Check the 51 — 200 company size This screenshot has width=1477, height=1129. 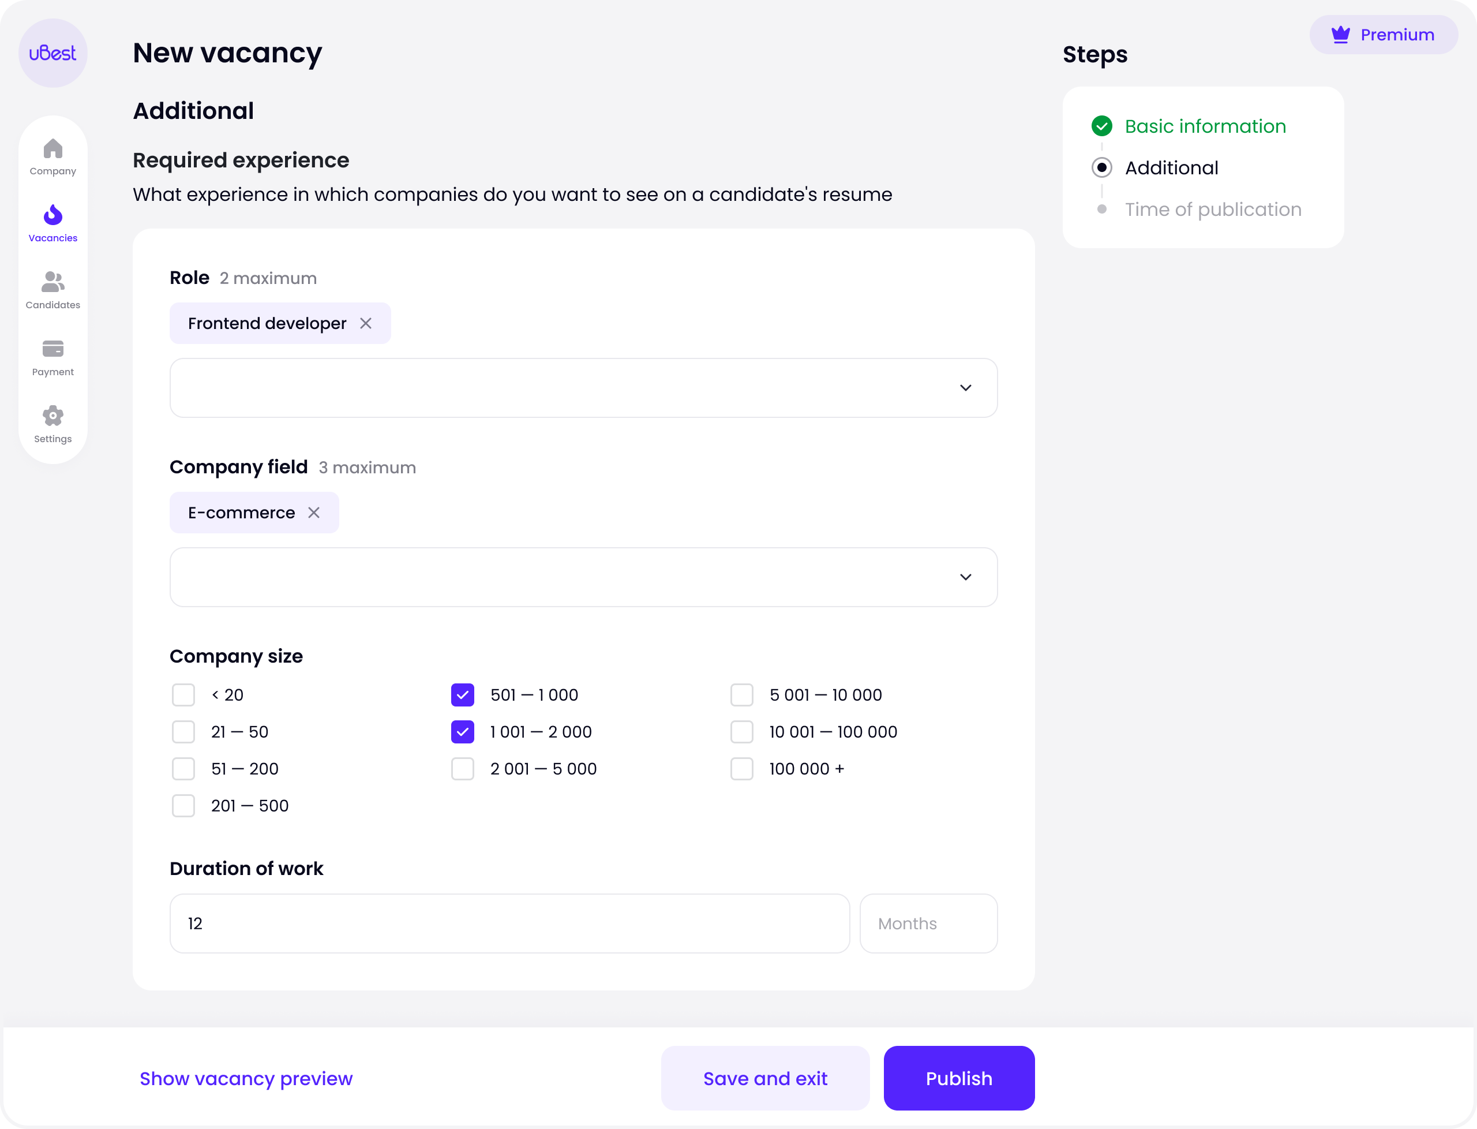coord(183,769)
